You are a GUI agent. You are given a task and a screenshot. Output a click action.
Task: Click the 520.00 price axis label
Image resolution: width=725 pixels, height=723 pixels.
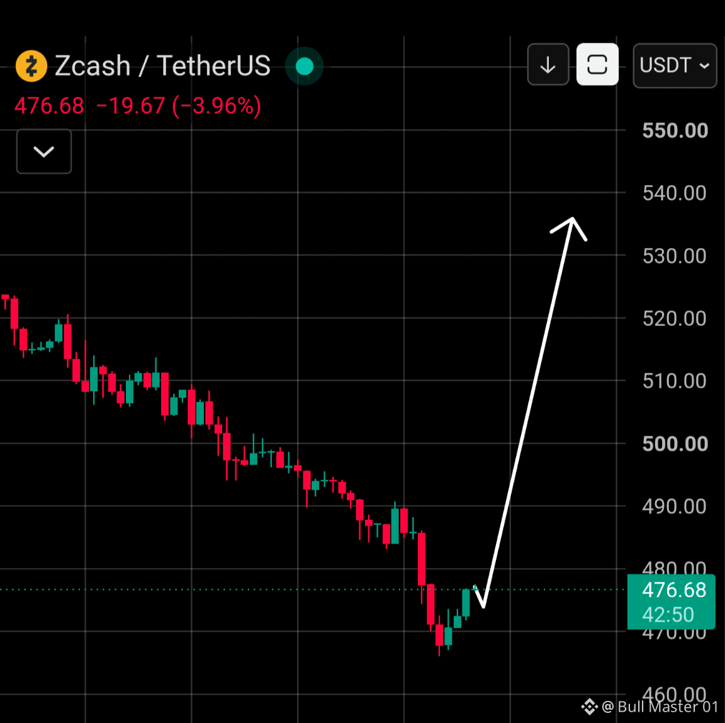click(675, 319)
